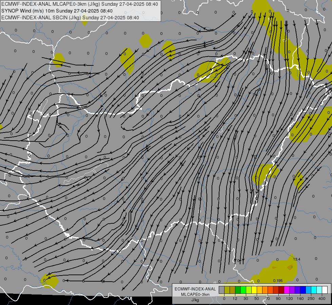Image resolution: width=332 pixels, height=305 pixels.
Task: Select the white legend swatch
Action: [325, 290]
